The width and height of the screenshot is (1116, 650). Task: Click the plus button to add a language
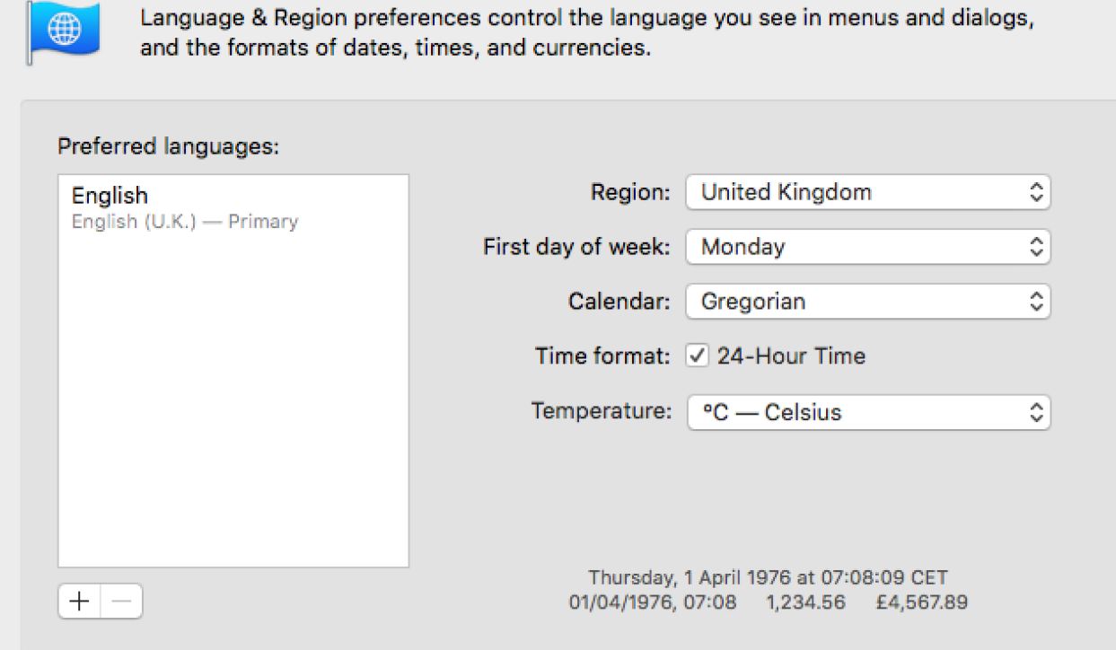pyautogui.click(x=79, y=602)
